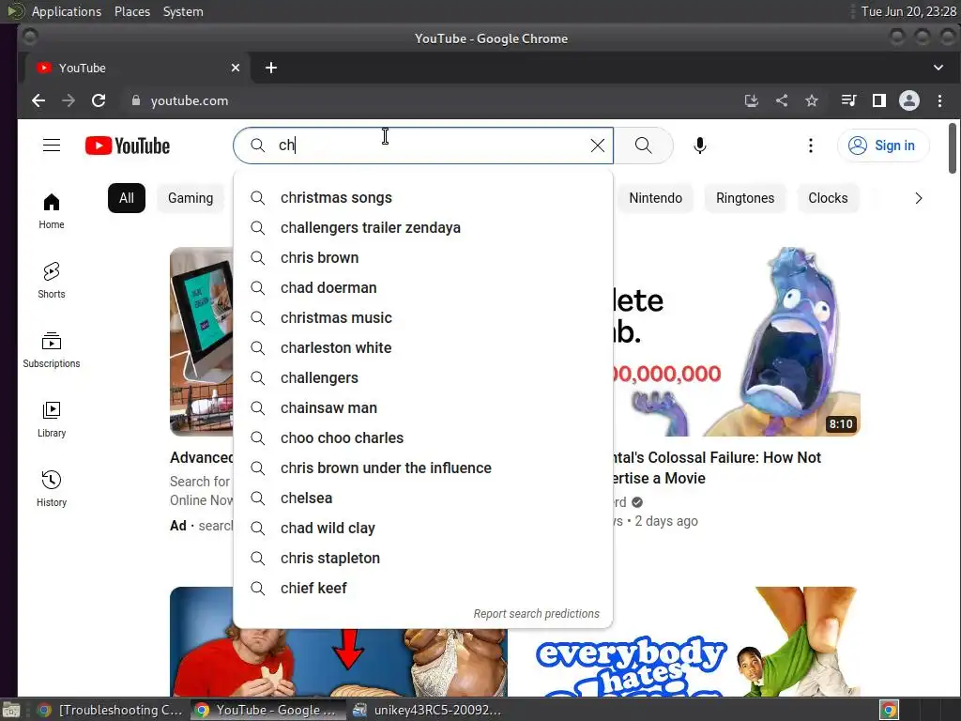Click Report search predictions link
This screenshot has height=721, width=961.
(536, 614)
